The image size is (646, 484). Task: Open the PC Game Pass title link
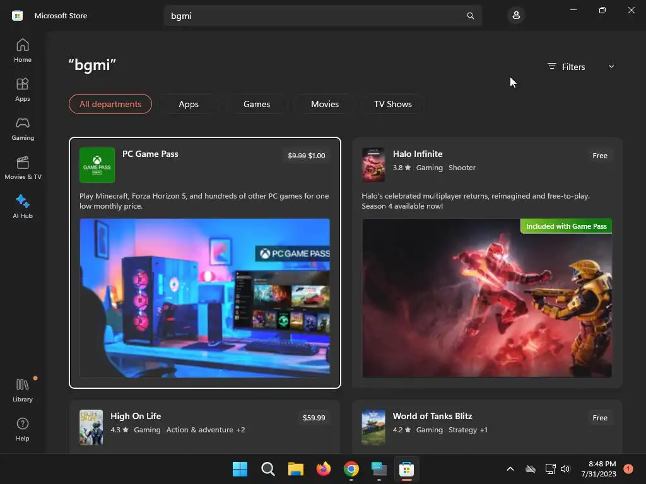click(x=150, y=154)
